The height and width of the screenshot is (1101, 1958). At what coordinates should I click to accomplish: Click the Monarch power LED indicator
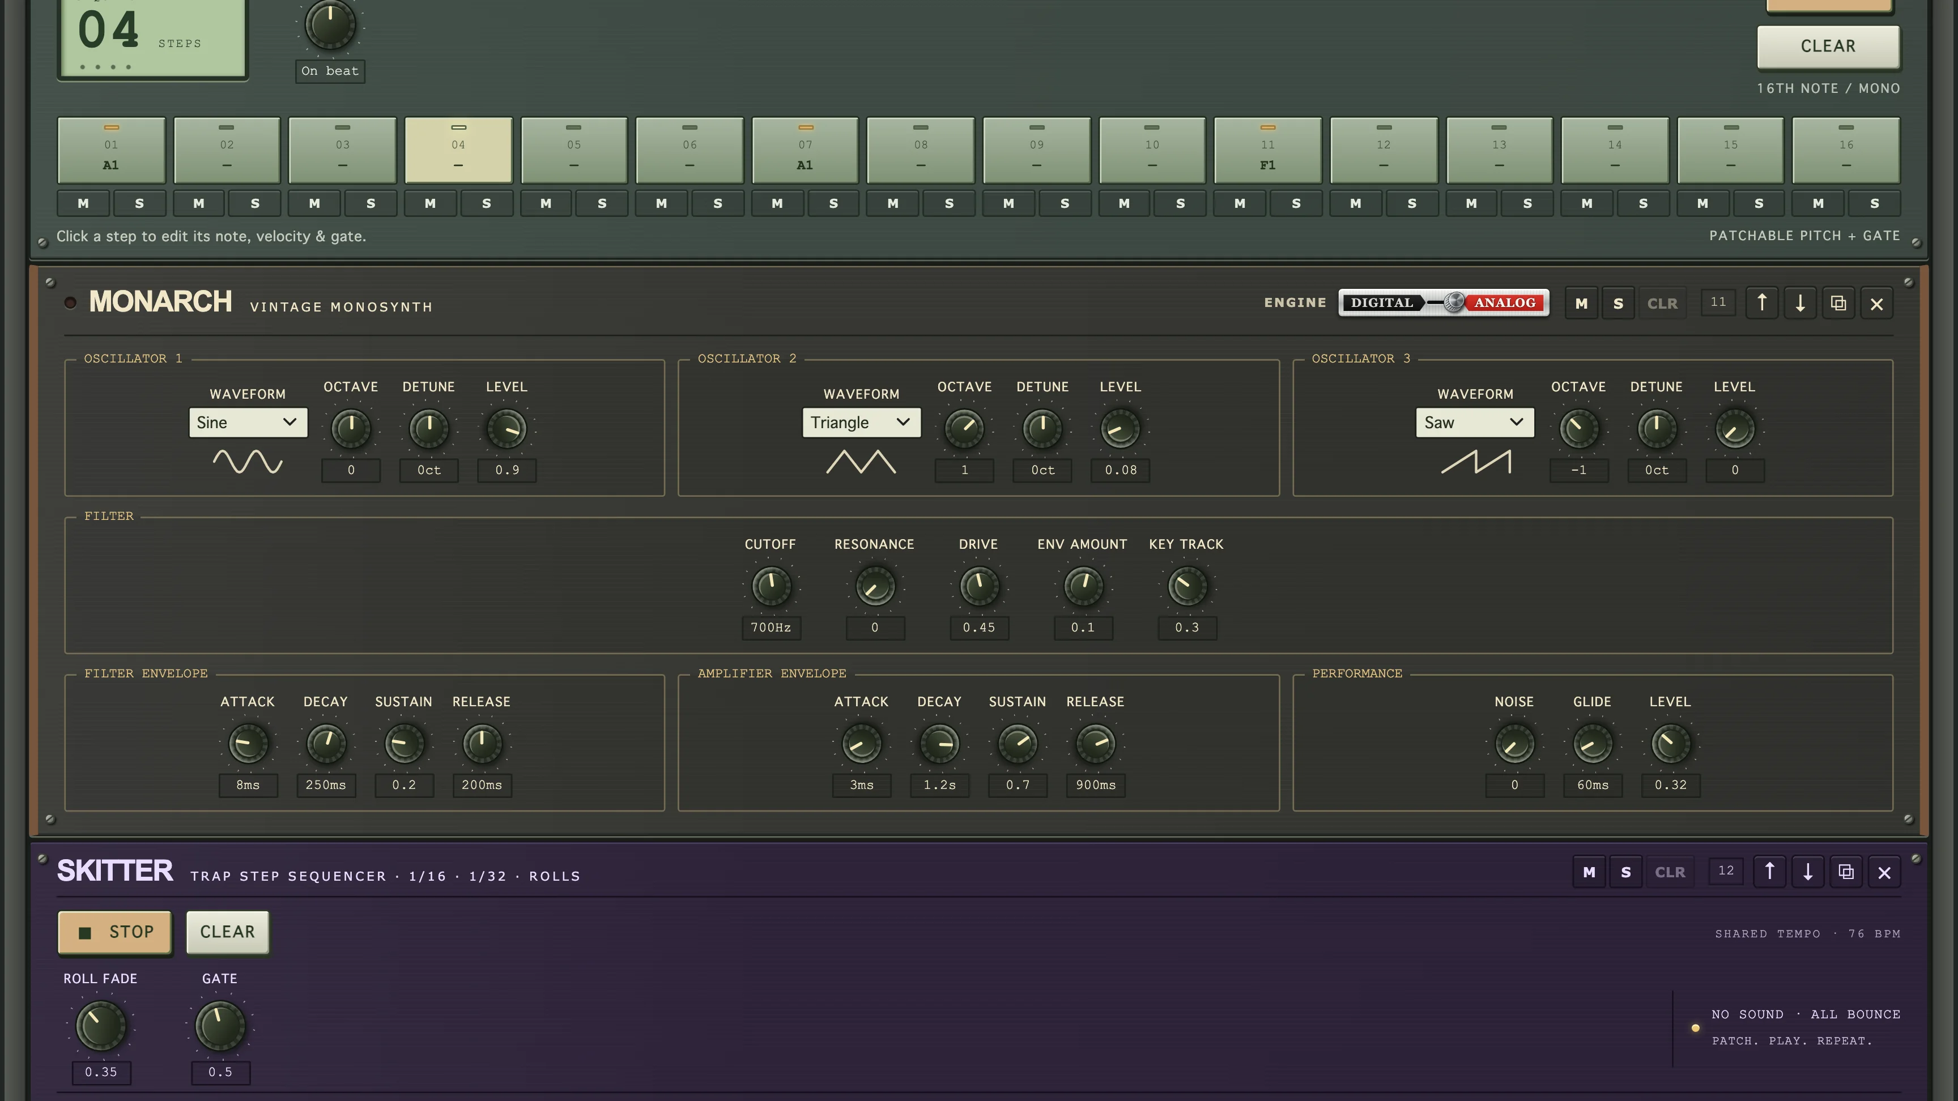[70, 302]
